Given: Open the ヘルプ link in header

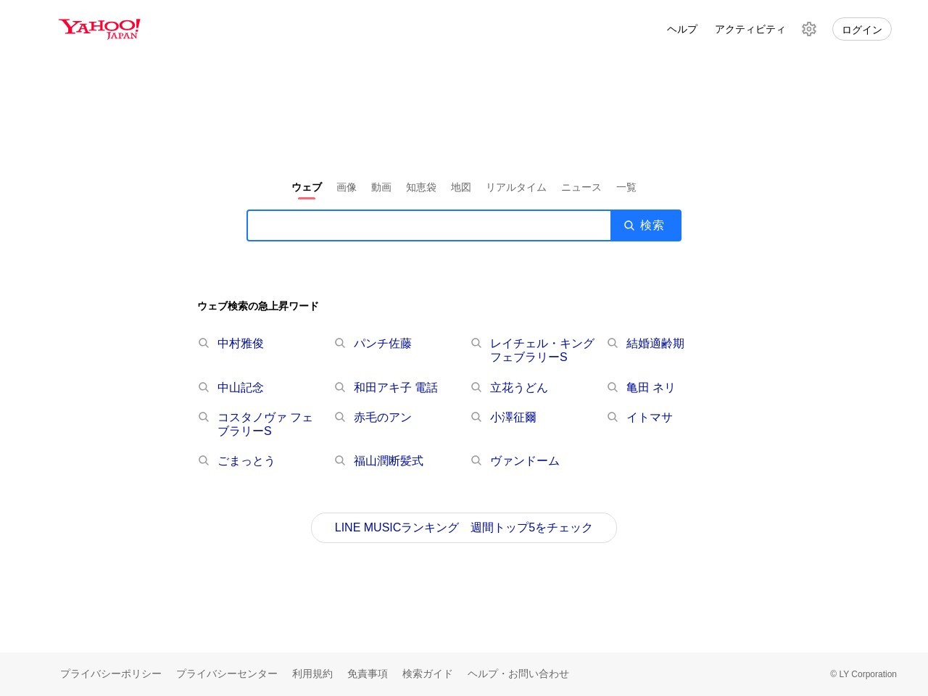Looking at the screenshot, I should point(682,29).
